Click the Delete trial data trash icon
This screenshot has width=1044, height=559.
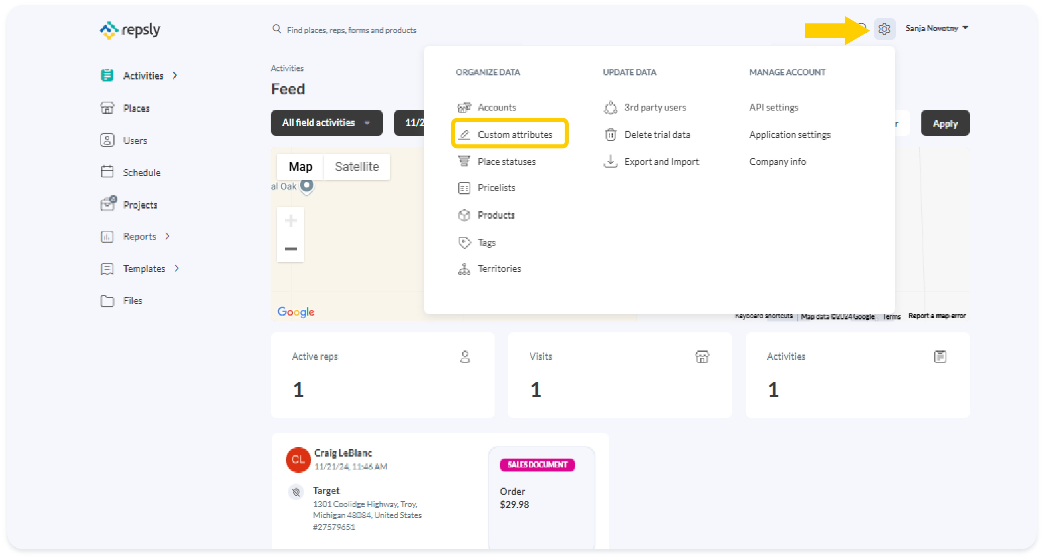pos(610,134)
